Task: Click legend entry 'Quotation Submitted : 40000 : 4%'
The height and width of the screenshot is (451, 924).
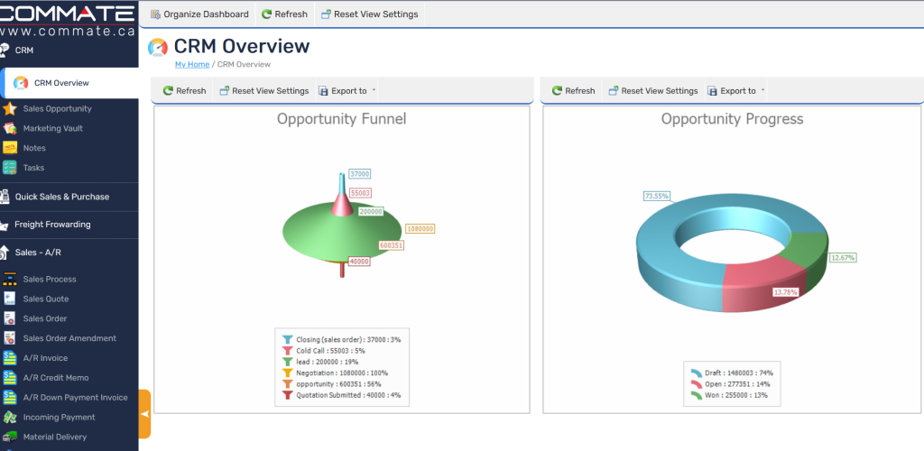Action: 342,395
